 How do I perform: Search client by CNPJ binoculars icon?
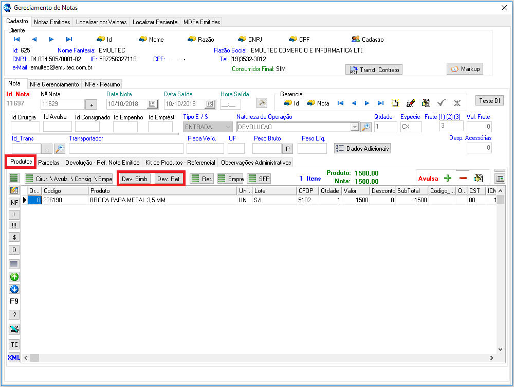pos(243,39)
